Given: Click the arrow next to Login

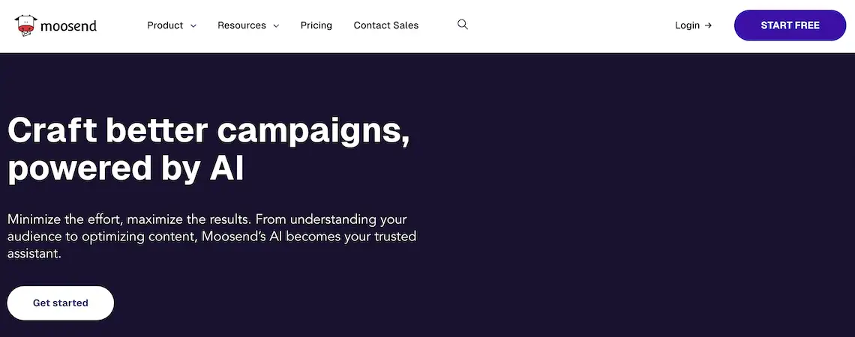Looking at the screenshot, I should pyautogui.click(x=708, y=25).
